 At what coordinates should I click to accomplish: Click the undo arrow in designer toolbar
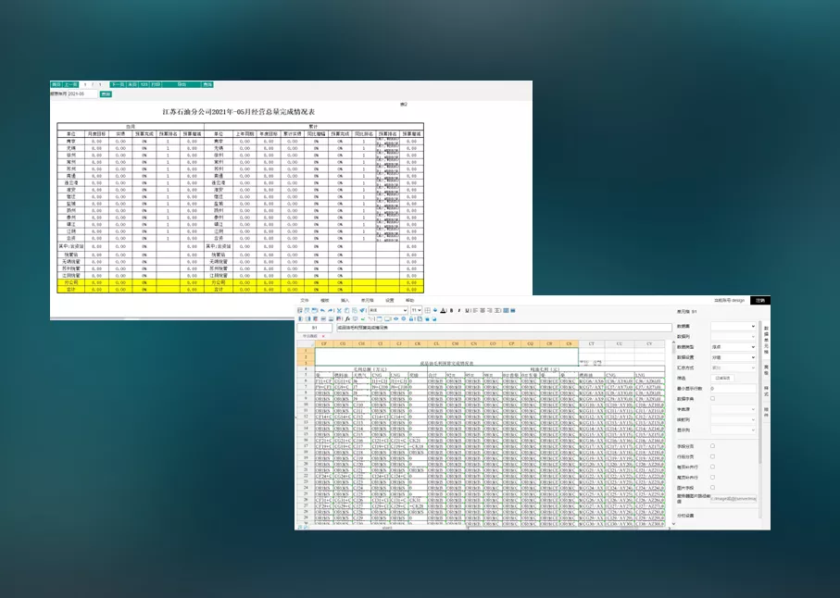pyautogui.click(x=322, y=310)
